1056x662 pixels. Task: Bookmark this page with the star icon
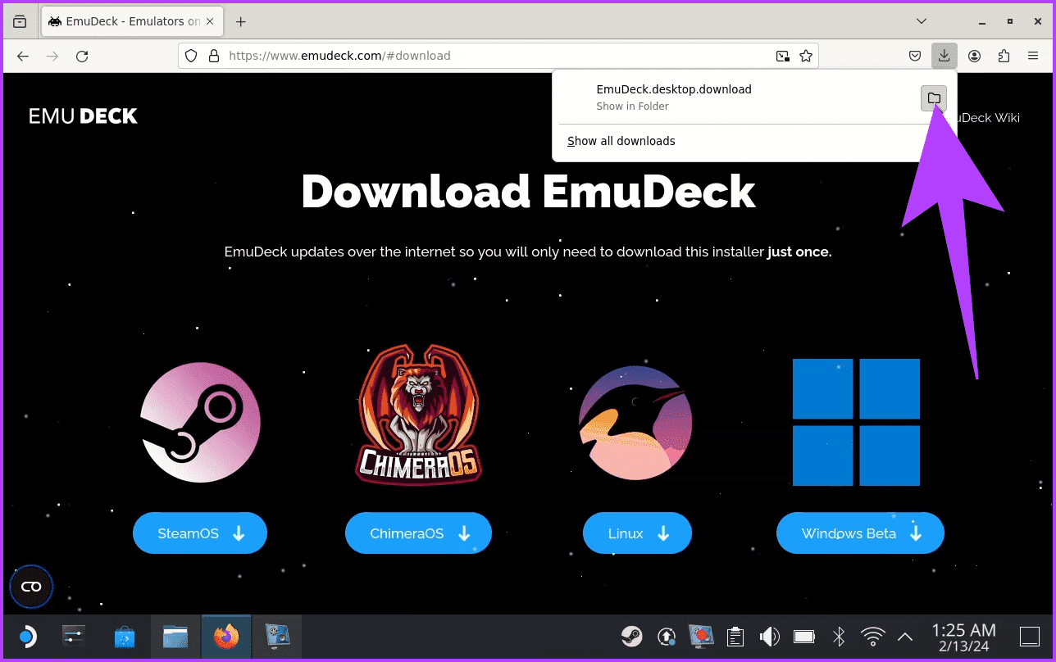(806, 56)
